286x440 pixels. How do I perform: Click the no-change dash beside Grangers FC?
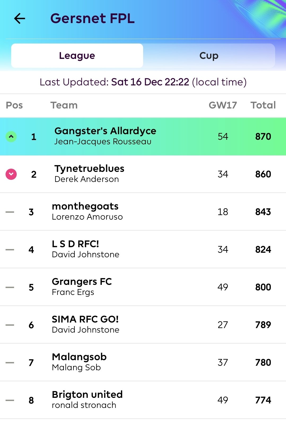(10, 287)
